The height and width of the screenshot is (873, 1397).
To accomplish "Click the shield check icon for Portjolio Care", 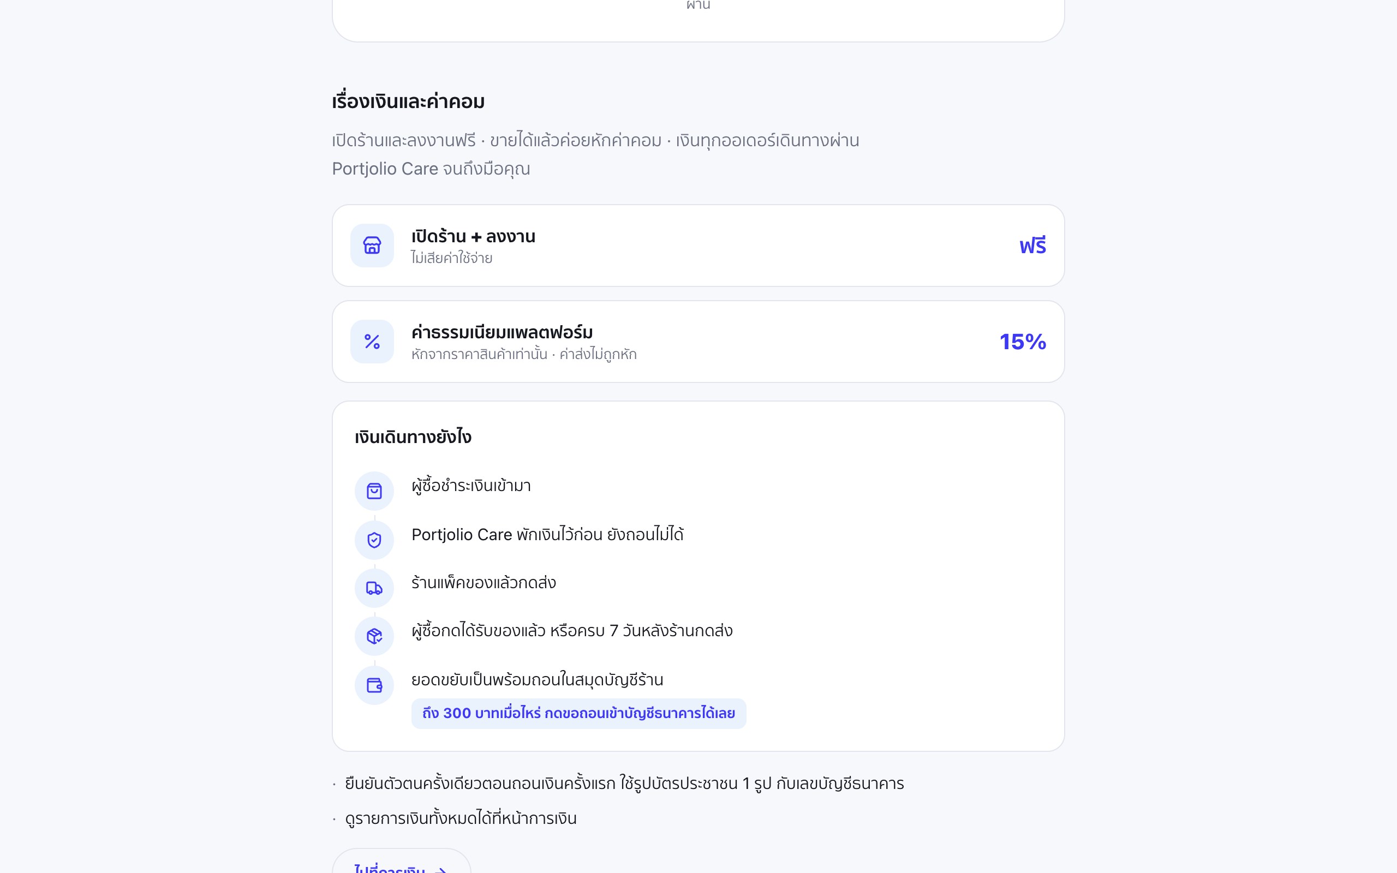I will tap(374, 540).
